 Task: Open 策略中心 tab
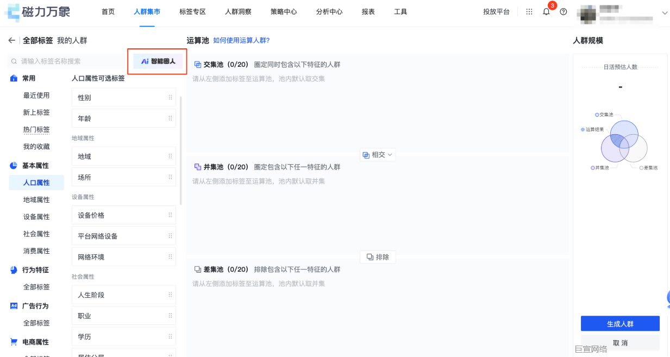[x=284, y=12]
